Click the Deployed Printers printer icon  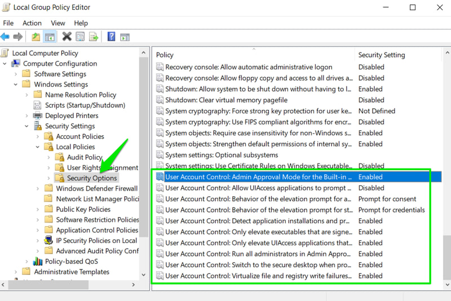tap(38, 116)
